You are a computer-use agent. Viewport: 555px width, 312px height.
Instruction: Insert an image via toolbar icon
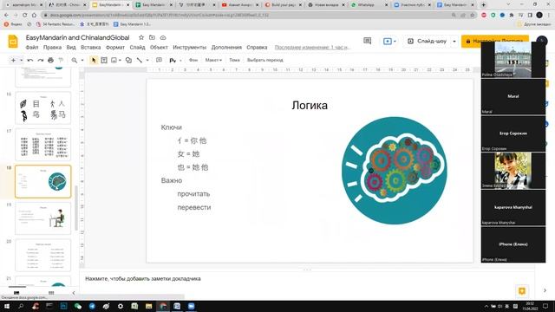point(114,61)
